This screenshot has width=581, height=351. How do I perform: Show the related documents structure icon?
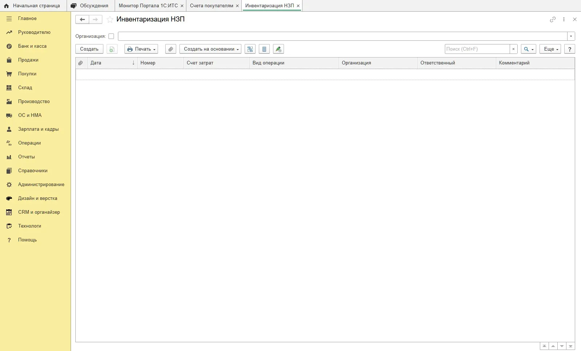(x=250, y=49)
